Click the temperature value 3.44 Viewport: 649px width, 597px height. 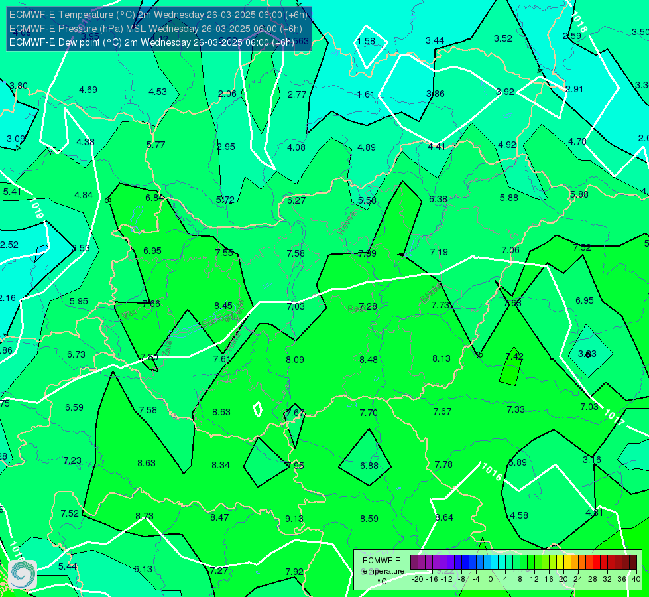click(x=435, y=40)
